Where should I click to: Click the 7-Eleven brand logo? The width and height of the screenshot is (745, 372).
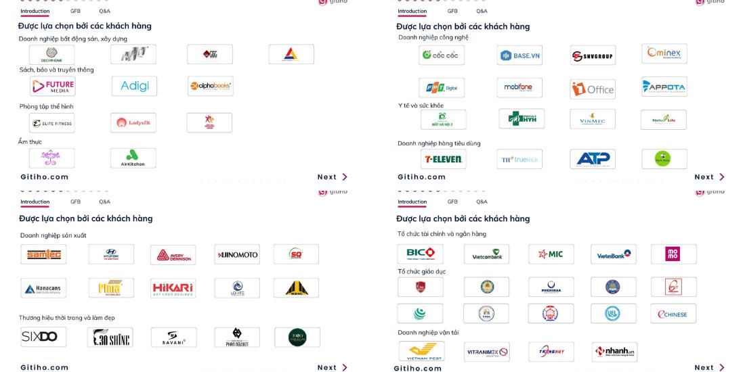pos(444,159)
